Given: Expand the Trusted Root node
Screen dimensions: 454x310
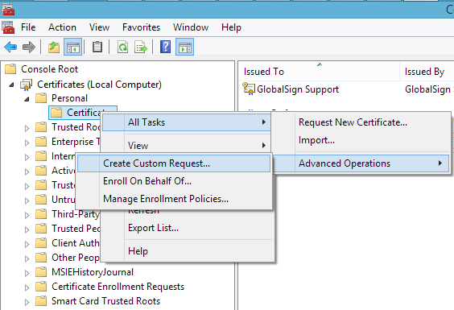Looking at the screenshot, I should tap(27, 128).
